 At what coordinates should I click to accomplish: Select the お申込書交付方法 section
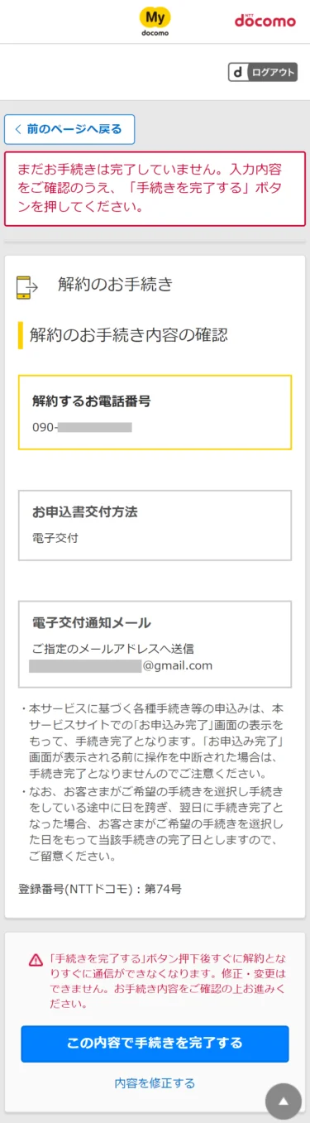(x=155, y=526)
